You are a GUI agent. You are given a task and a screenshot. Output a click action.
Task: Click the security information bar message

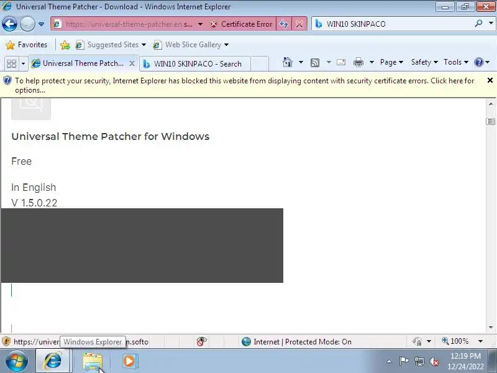click(244, 85)
